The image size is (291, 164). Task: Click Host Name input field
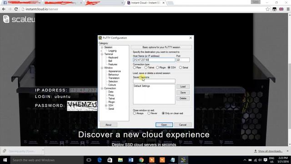pyautogui.click(x=154, y=60)
